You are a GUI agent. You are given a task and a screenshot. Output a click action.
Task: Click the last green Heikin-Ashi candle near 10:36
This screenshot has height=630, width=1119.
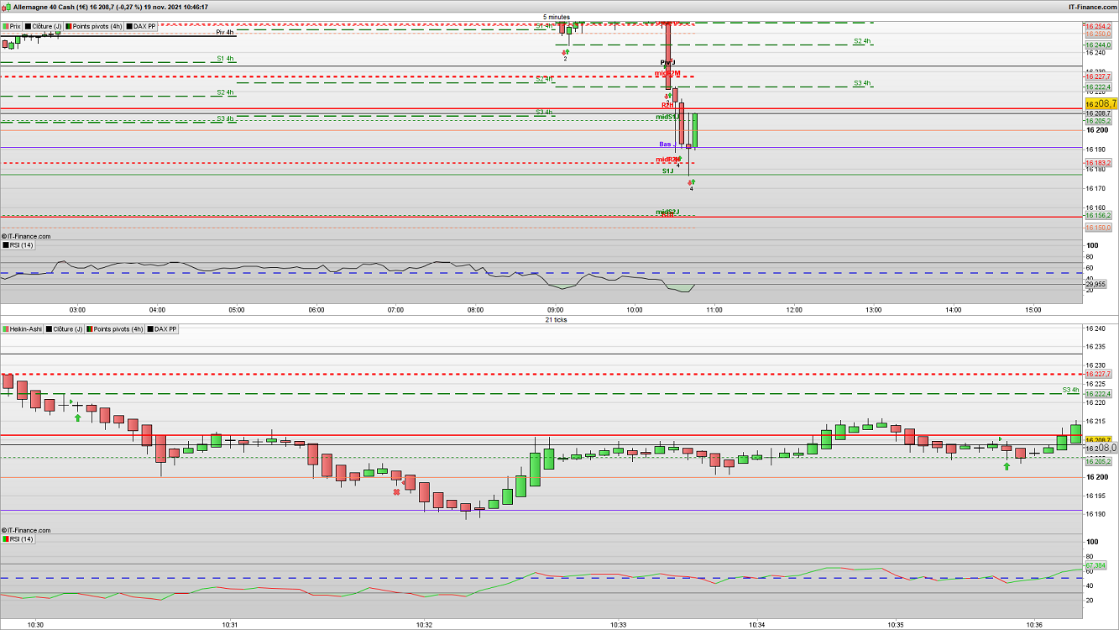[x=1075, y=433]
